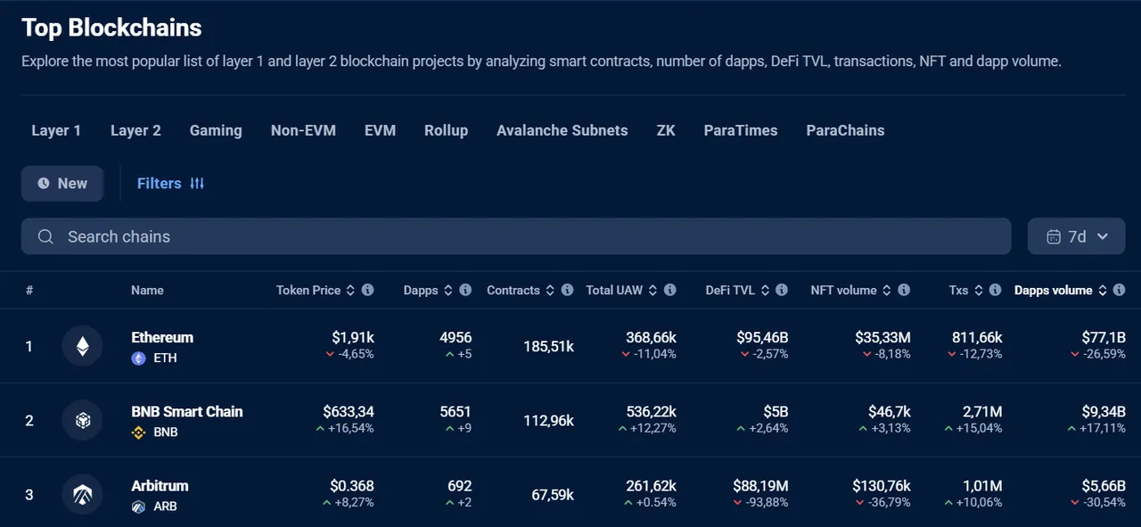Click Arbitrum dapps count 692
The image size is (1141, 527).
coord(460,485)
